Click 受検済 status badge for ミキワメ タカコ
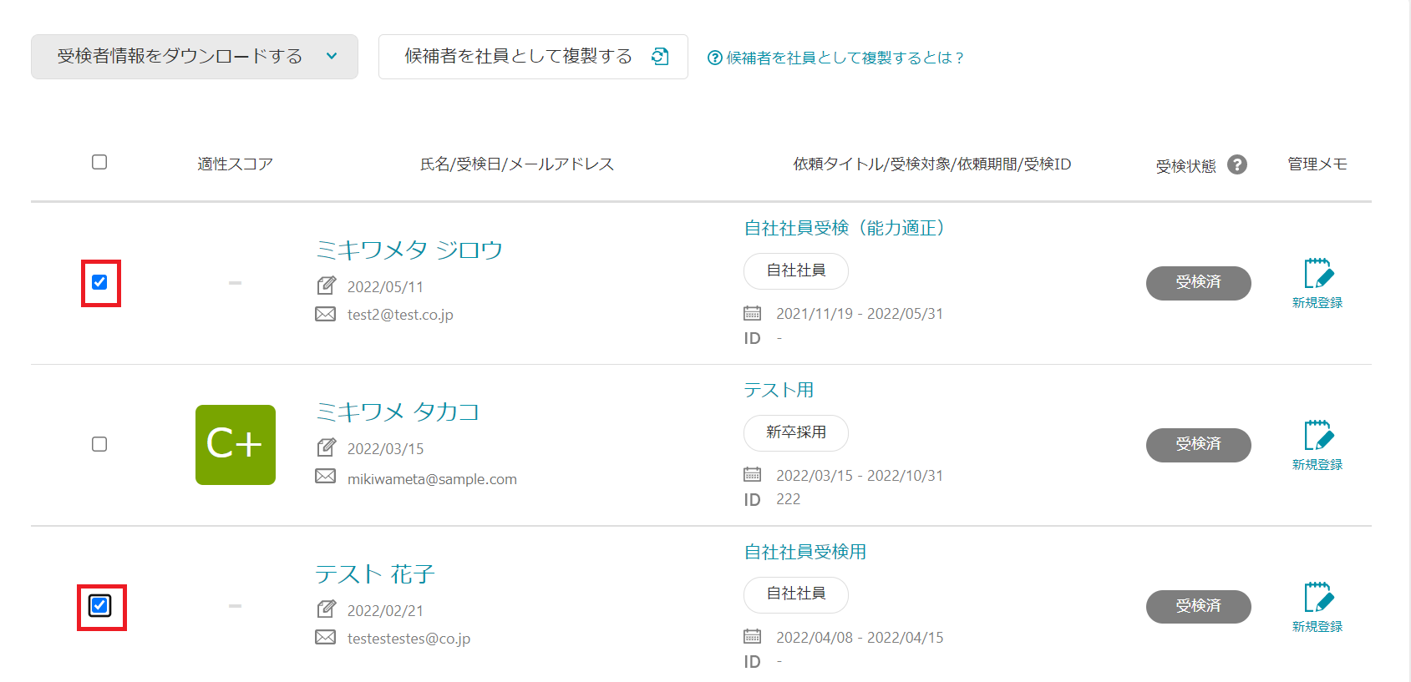The image size is (1411, 682). (1198, 444)
